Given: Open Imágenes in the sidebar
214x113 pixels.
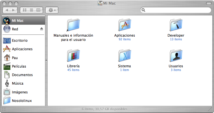Looking at the screenshot, I should click(23, 92).
